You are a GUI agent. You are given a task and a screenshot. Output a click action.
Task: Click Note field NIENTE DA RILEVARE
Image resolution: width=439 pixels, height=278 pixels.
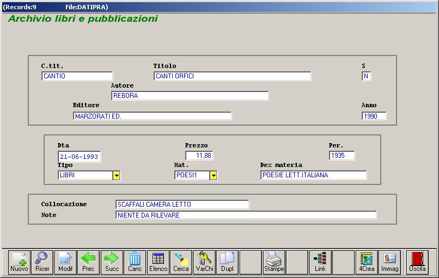click(246, 215)
